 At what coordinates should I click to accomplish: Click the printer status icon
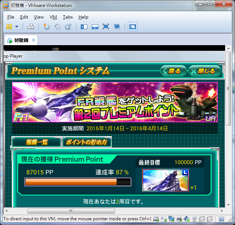pos(179,219)
